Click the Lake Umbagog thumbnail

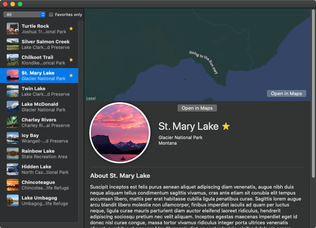13,200
